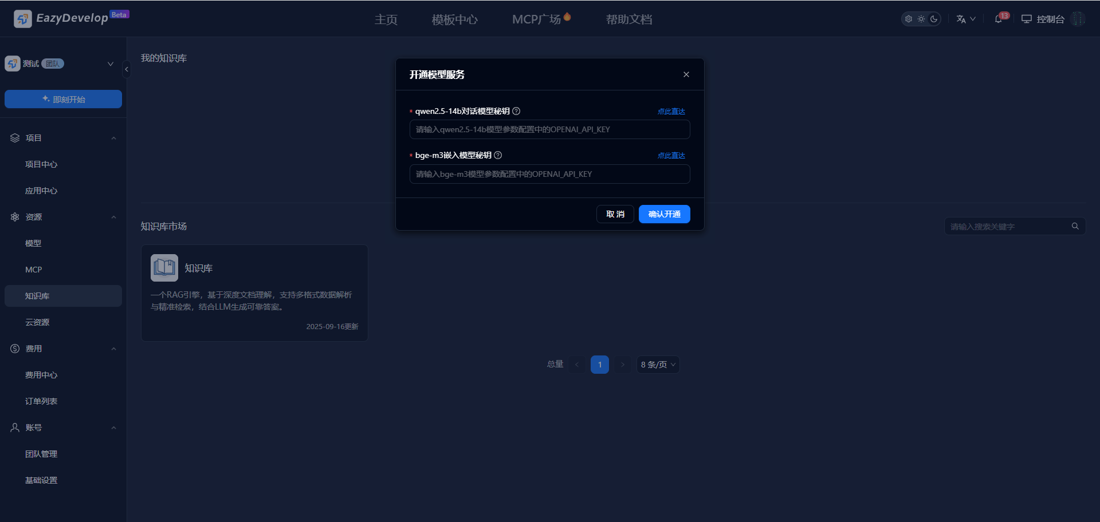The image size is (1100, 522).
Task: Switch to light theme sun toggle
Action: [x=921, y=19]
